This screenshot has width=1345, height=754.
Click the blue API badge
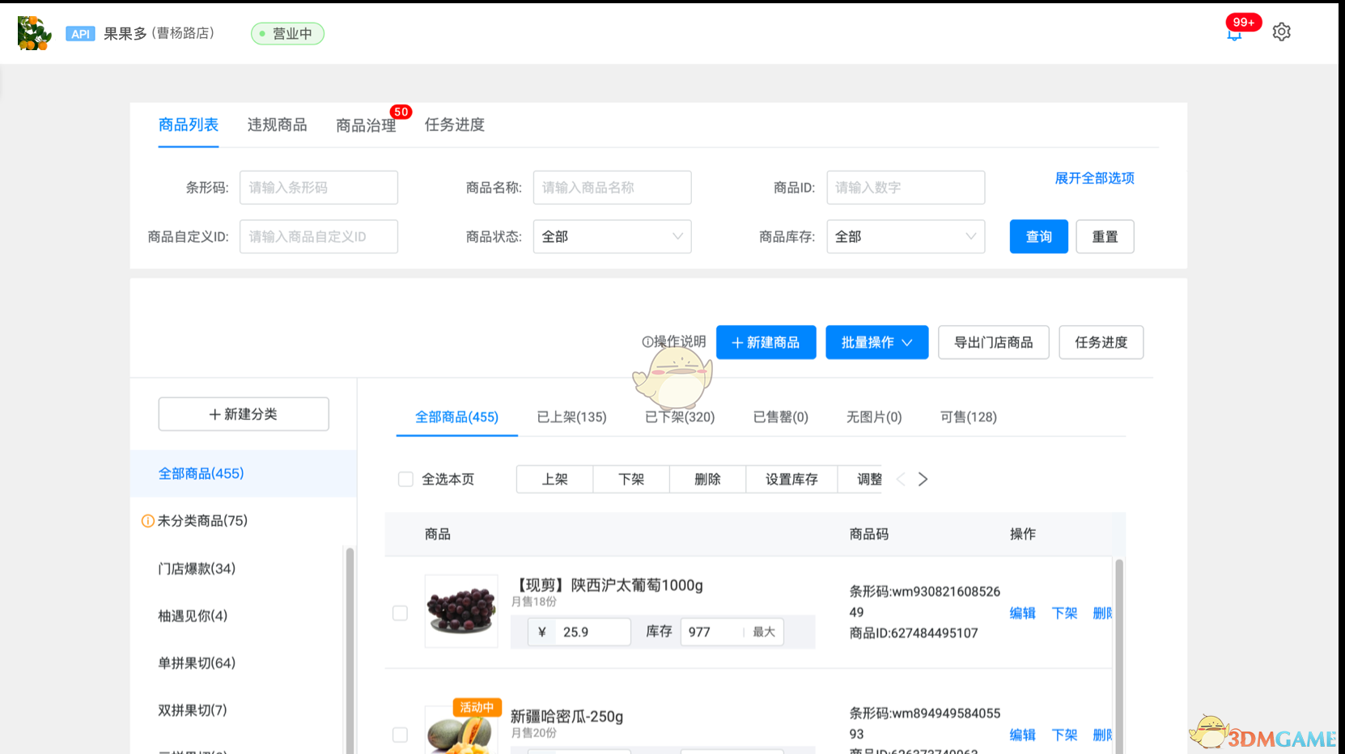pos(80,33)
